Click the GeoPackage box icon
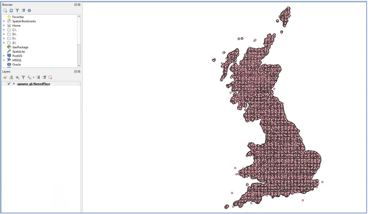 point(9,47)
